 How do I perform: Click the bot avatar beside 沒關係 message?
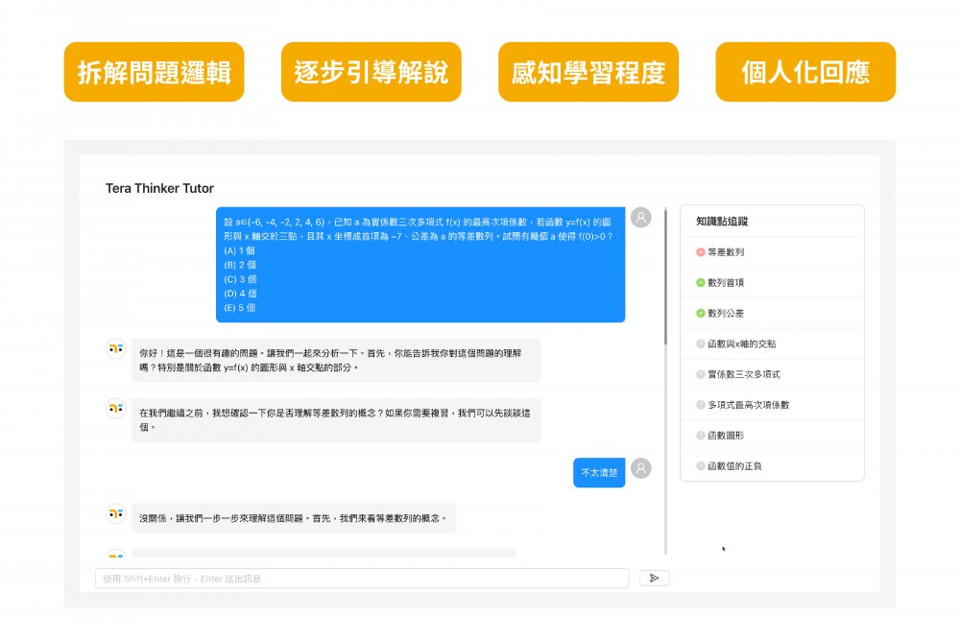point(115,514)
